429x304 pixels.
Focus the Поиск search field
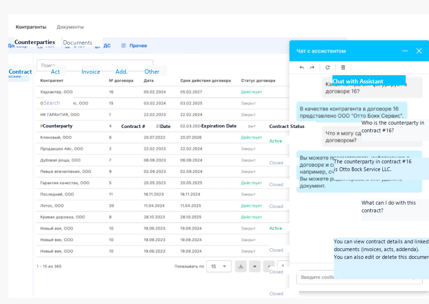click(x=95, y=65)
